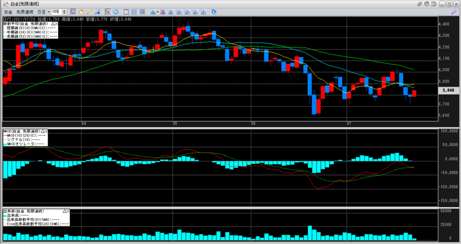Increase the bar count with spinner up

point(64,11)
